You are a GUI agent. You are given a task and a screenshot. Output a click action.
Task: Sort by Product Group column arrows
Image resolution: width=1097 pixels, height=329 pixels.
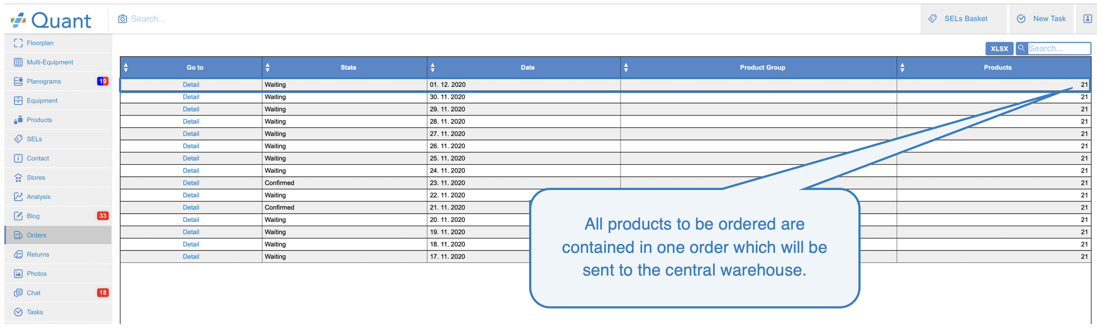coord(626,67)
